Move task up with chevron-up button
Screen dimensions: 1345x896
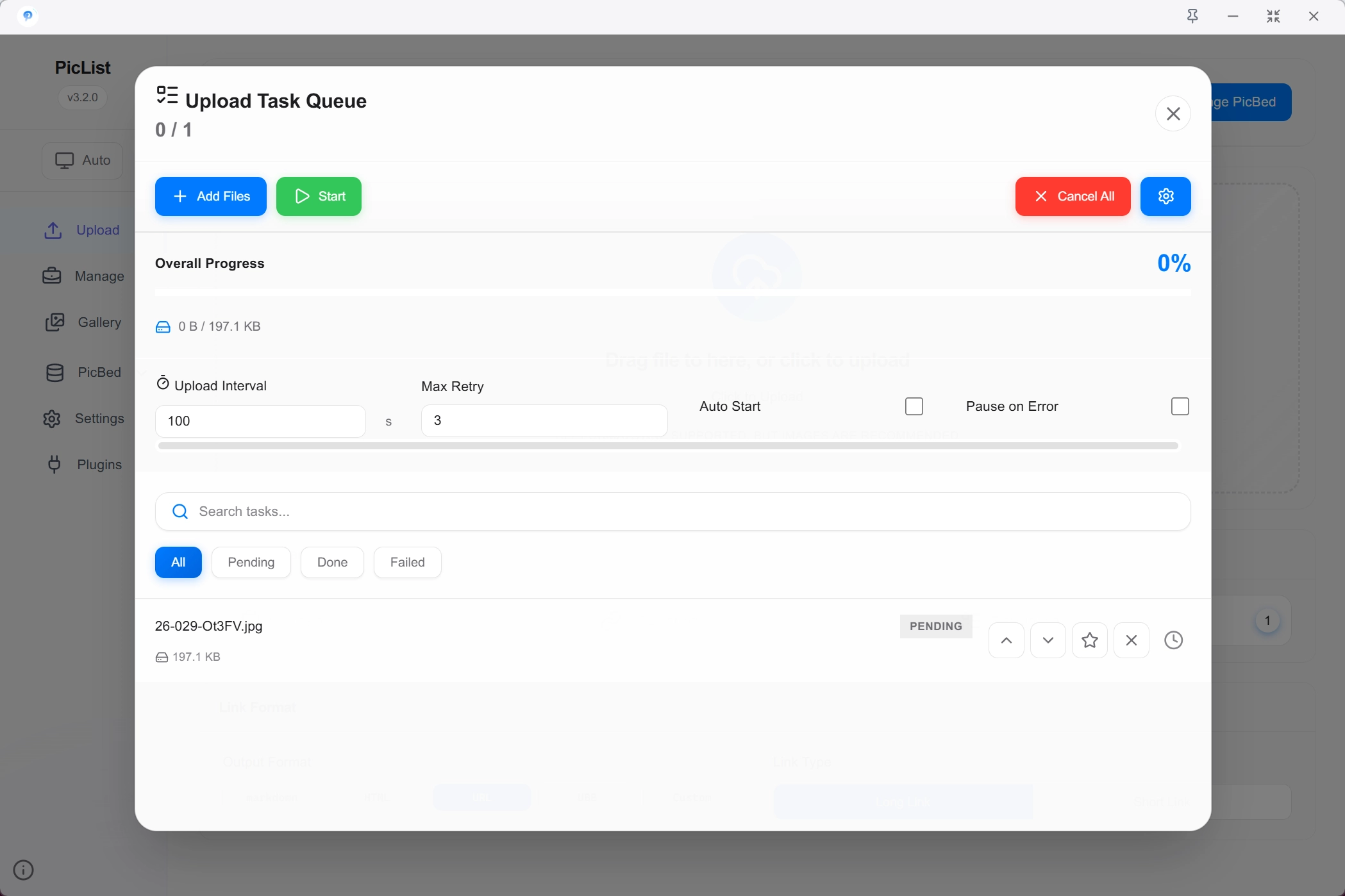pos(1006,640)
